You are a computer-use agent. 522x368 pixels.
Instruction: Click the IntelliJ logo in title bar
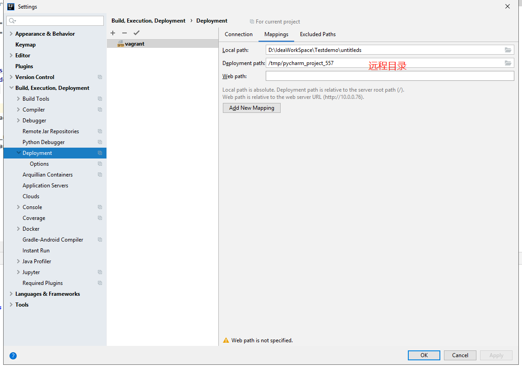[11, 7]
